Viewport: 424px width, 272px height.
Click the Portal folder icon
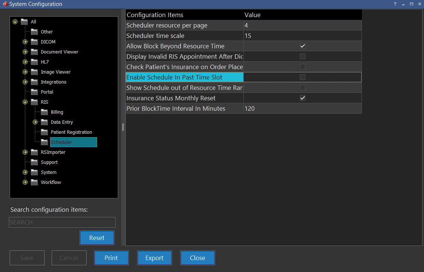click(x=34, y=92)
